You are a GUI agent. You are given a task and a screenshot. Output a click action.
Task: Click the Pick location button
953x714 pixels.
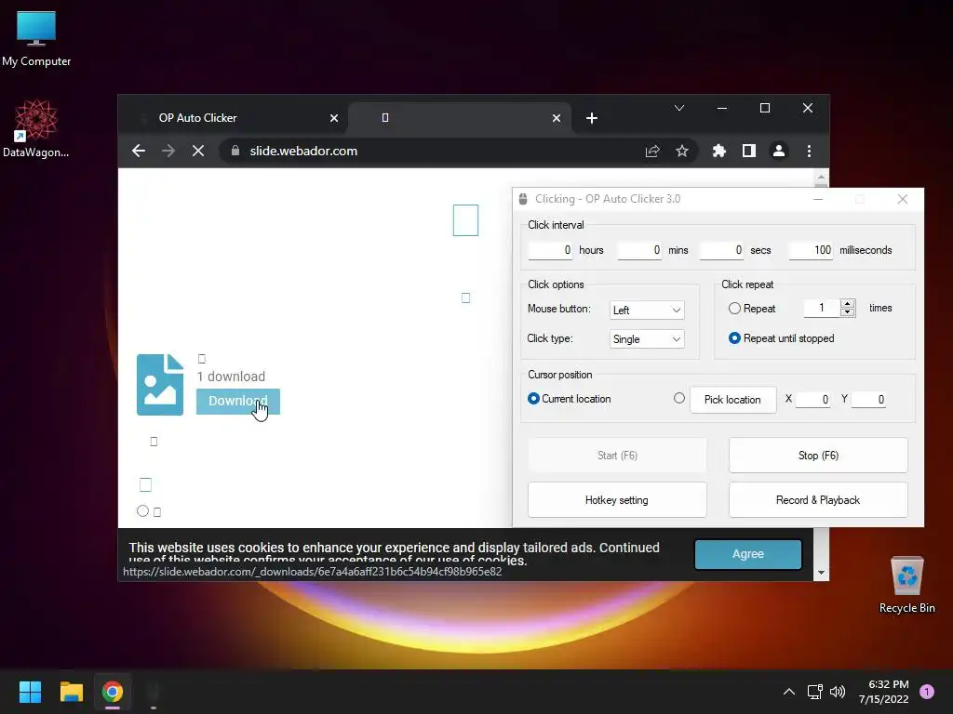click(x=733, y=400)
